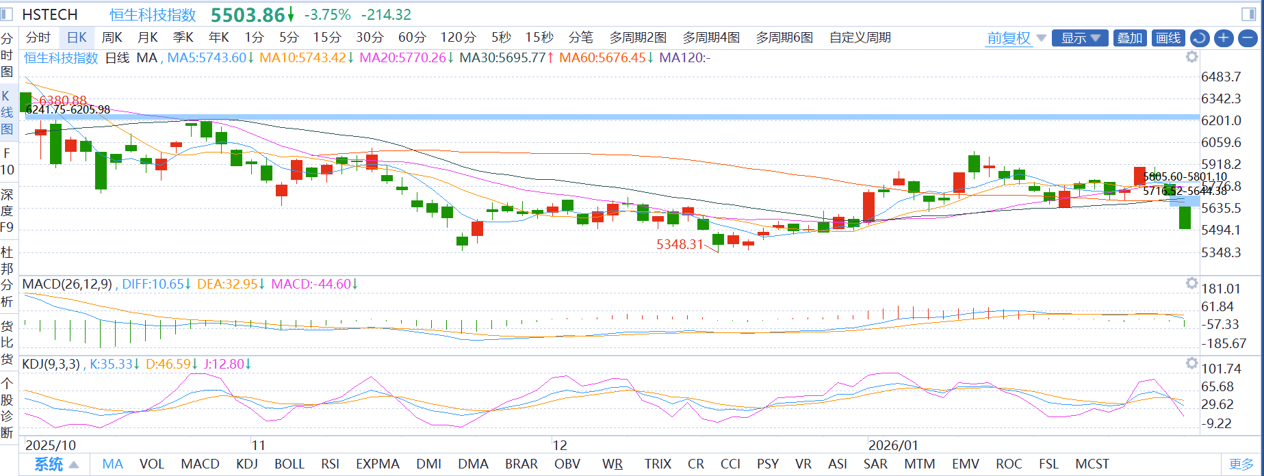This screenshot has height=476, width=1264.
Task: Select the DMA indicator
Action: pos(473,464)
